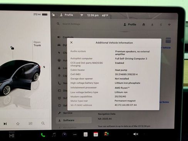The image size is (188, 141).
Task: Select the Schedule alarm clock icon
Action: 59,98
